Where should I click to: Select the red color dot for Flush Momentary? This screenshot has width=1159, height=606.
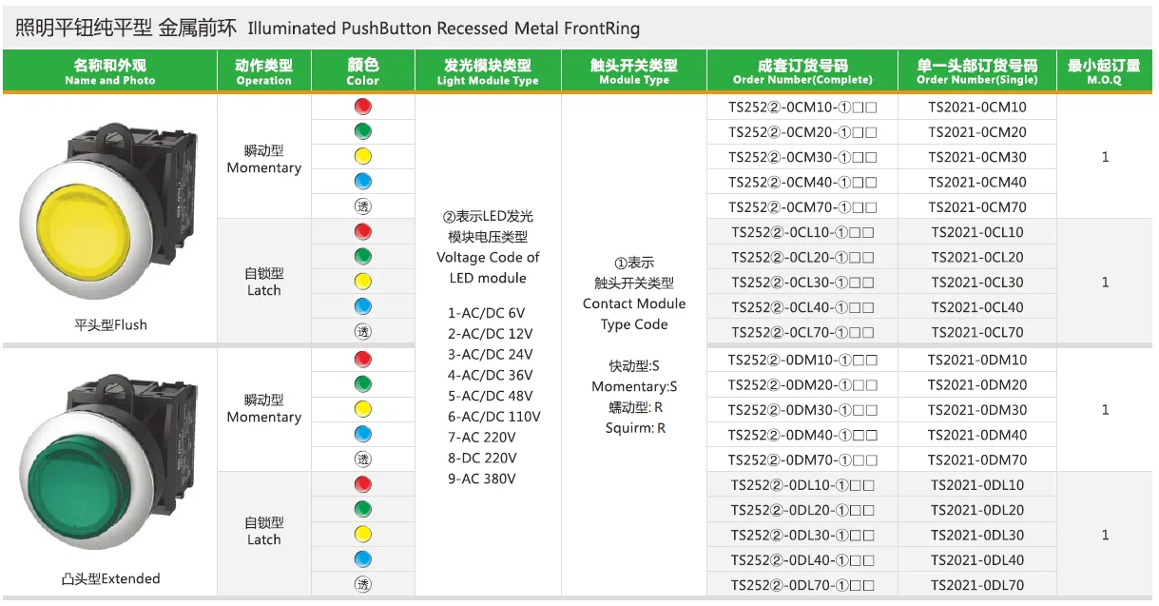pos(362,107)
